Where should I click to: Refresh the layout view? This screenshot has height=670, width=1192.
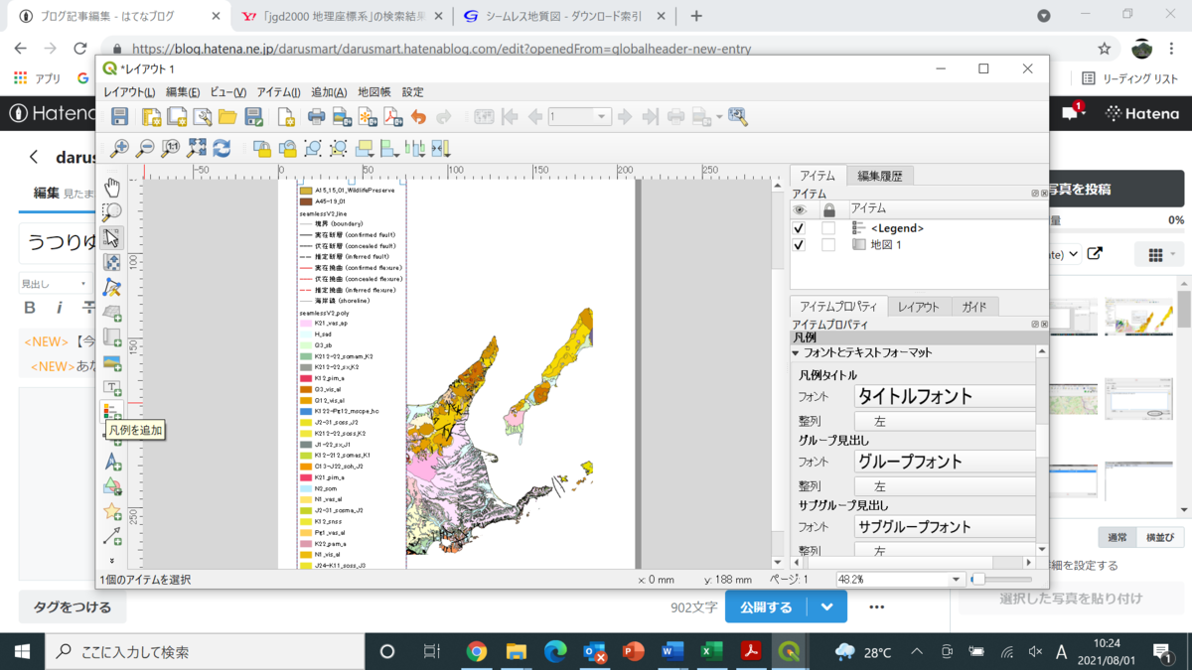[222, 149]
